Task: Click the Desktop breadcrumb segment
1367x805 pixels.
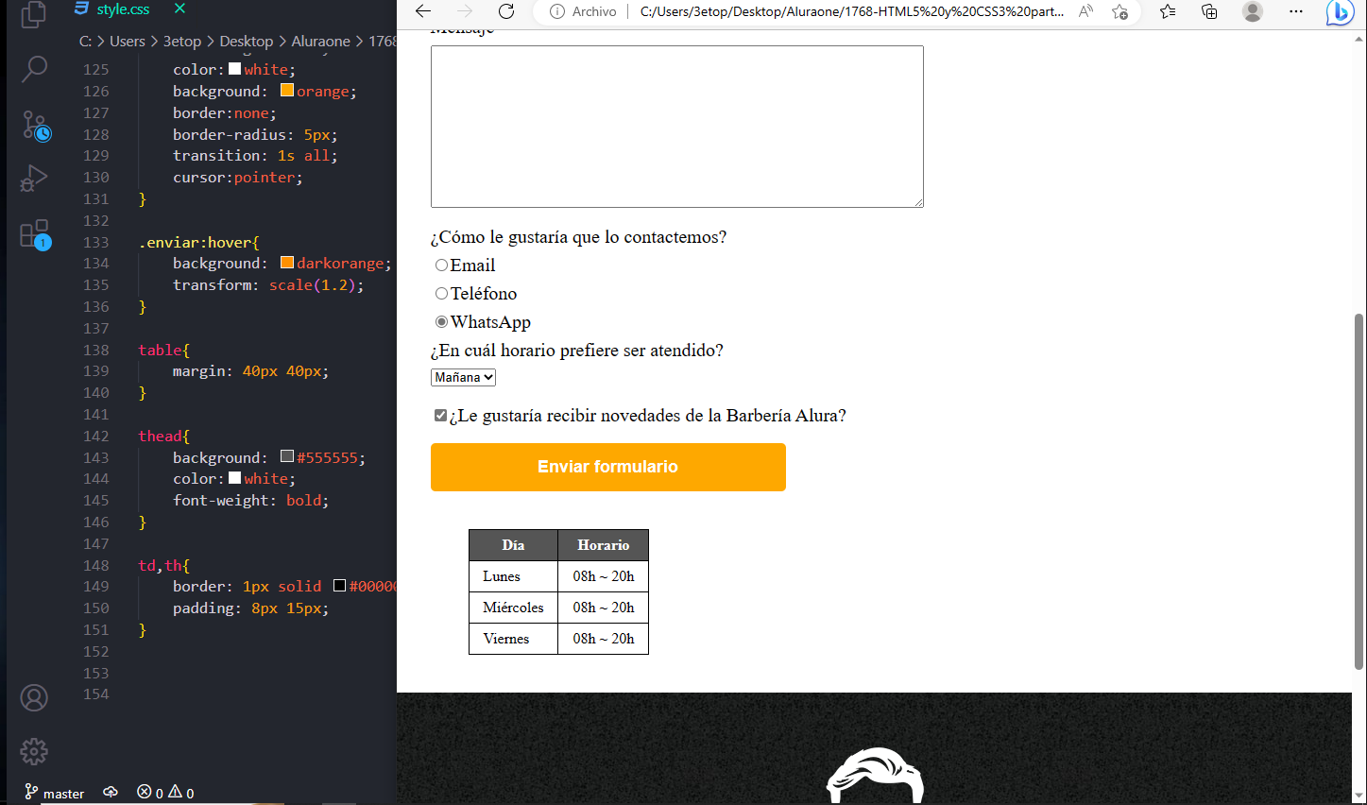Action: click(x=247, y=42)
